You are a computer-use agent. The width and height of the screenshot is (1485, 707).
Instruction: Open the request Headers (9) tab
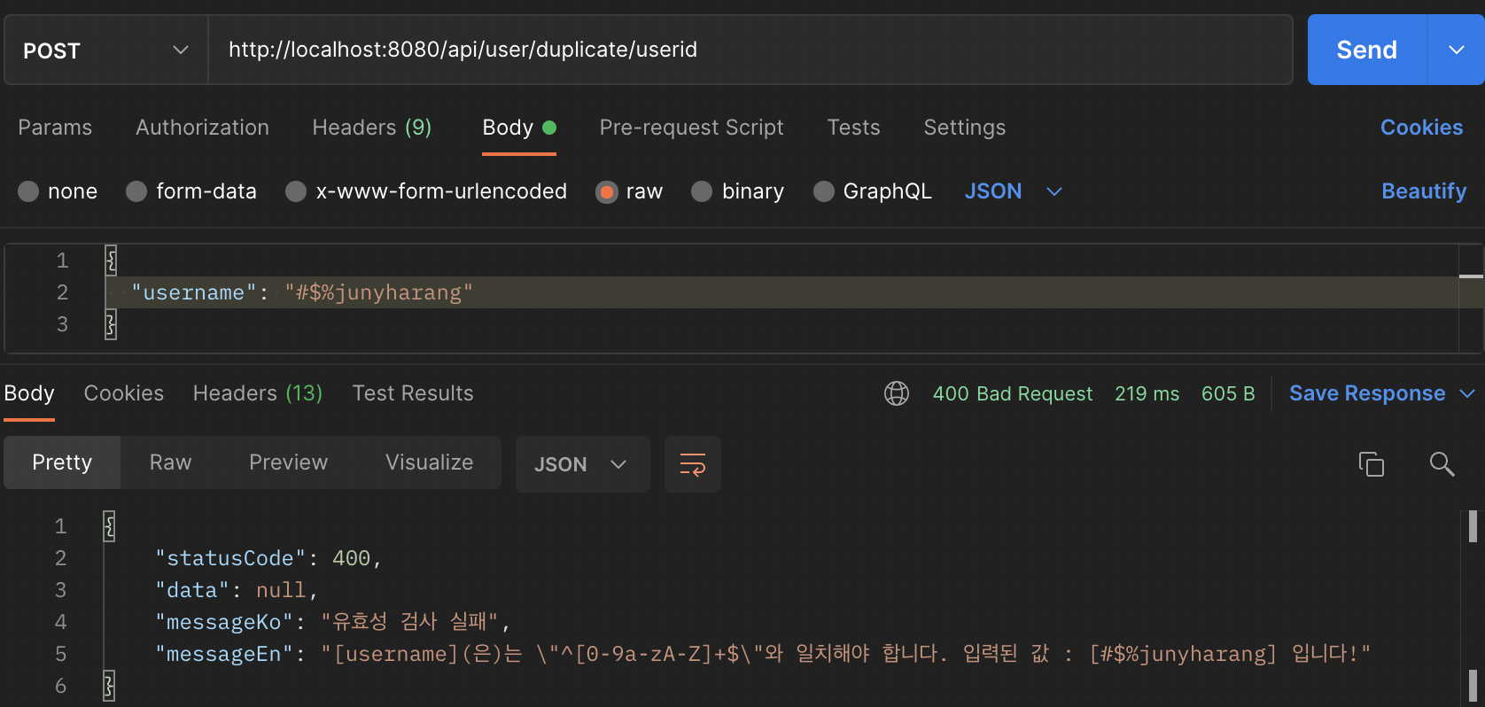point(372,128)
